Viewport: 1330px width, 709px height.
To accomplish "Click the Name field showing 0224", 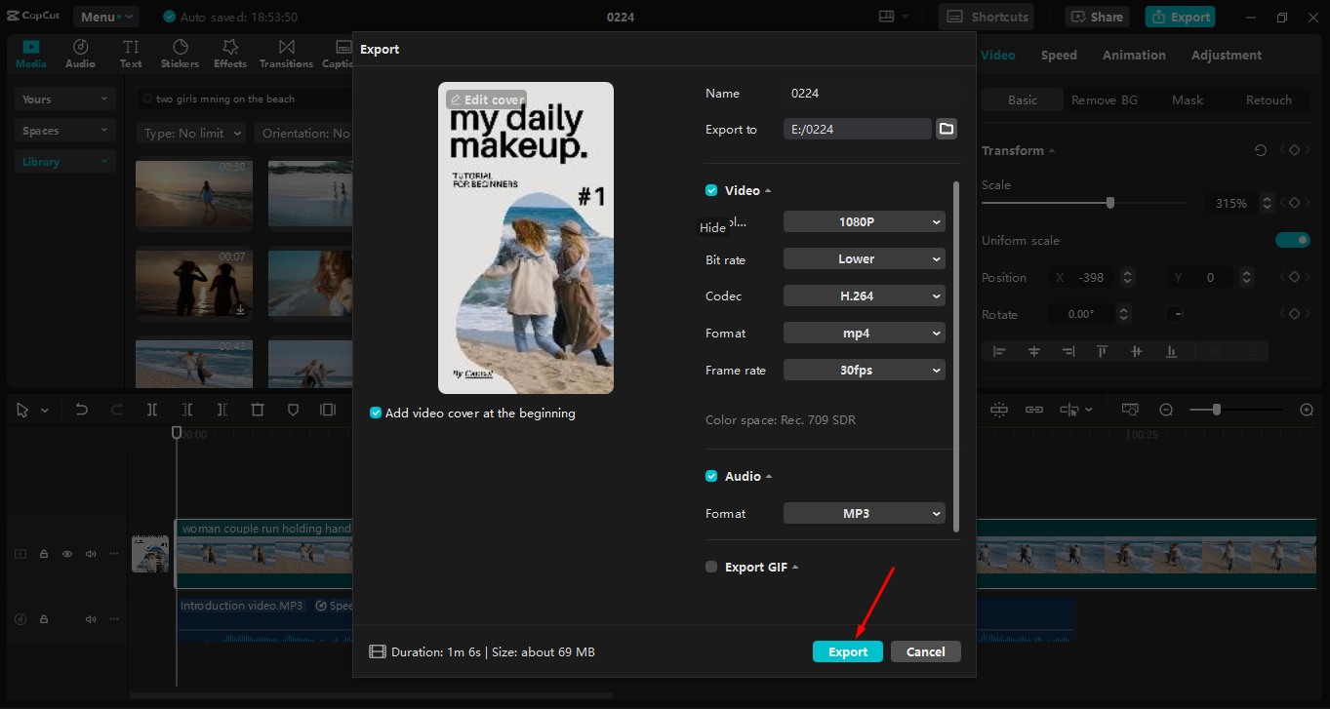I will pyautogui.click(x=871, y=94).
